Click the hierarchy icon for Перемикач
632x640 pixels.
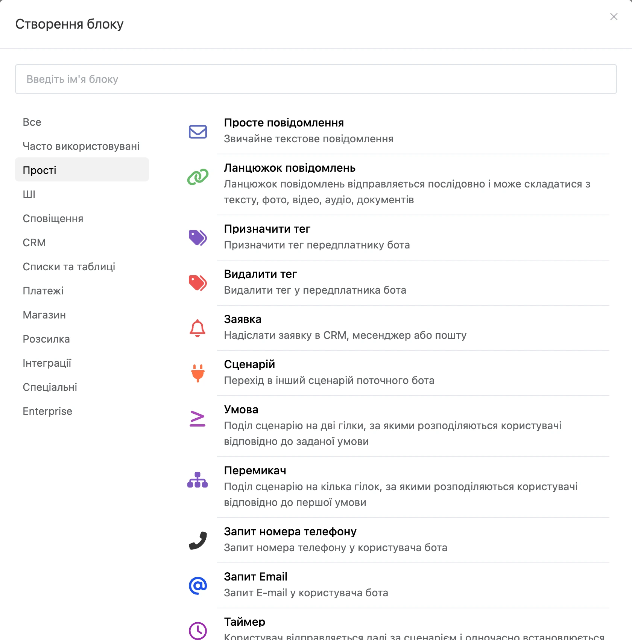coord(197,480)
